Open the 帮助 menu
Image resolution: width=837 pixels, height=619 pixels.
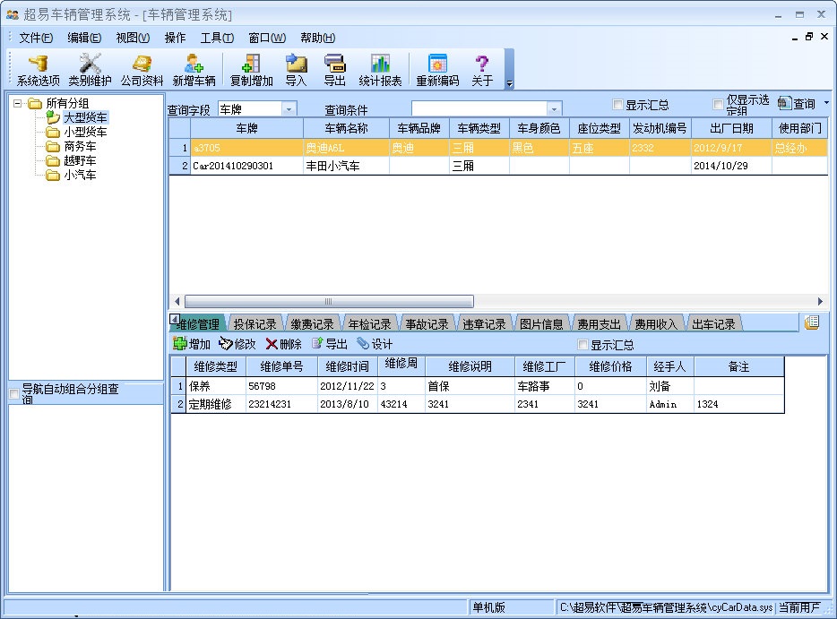tap(317, 38)
